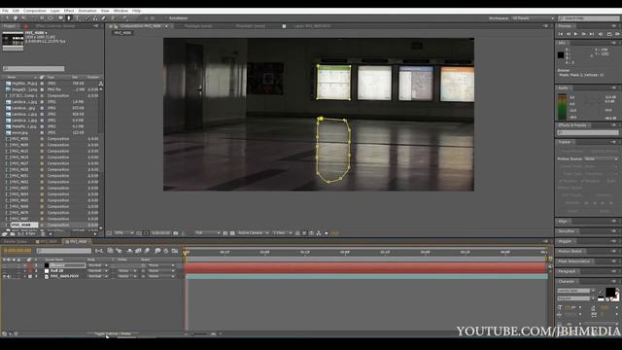Select the Pan Behind anchor tool
The width and height of the screenshot is (622, 350).
pyautogui.click(x=51, y=18)
